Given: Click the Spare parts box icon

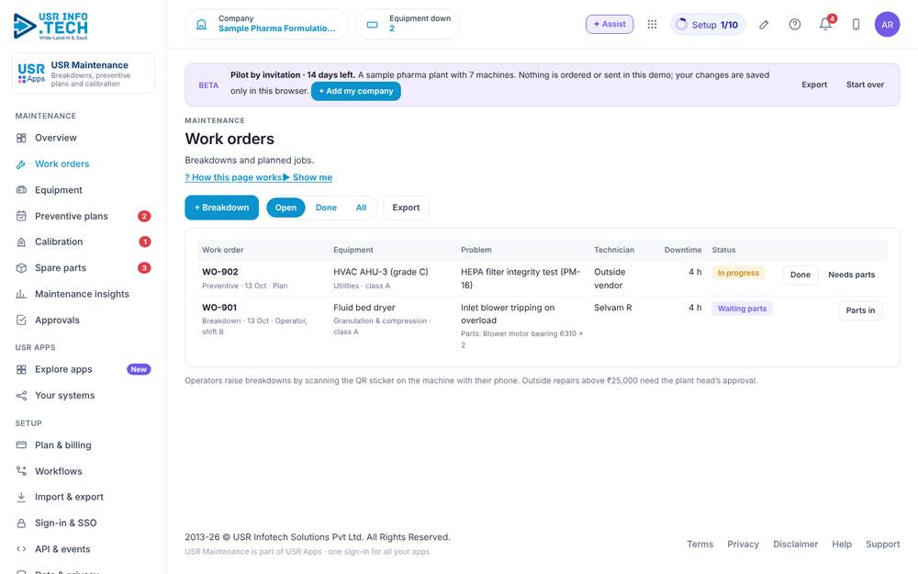Looking at the screenshot, I should (21, 268).
